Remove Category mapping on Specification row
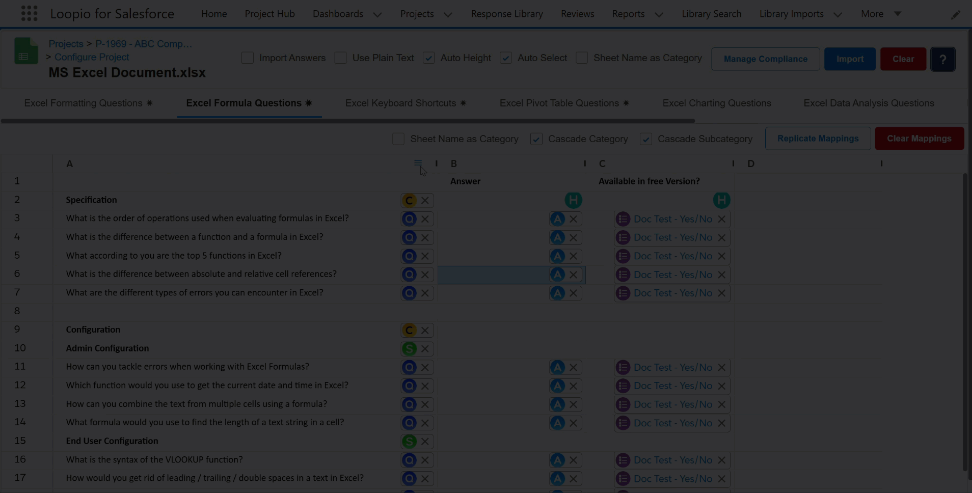This screenshot has height=493, width=972. [x=425, y=200]
